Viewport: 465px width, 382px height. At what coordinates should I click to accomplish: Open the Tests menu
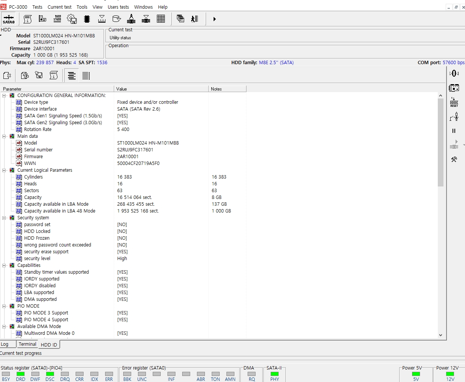(37, 7)
